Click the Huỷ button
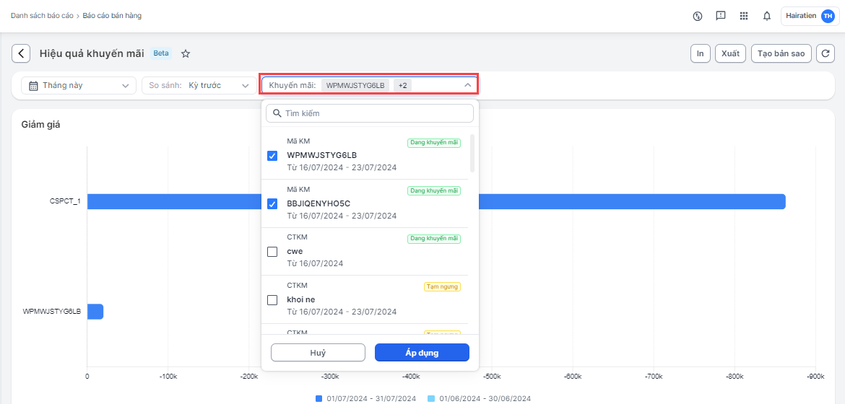Screen dimensions: 845x404 point(318,353)
